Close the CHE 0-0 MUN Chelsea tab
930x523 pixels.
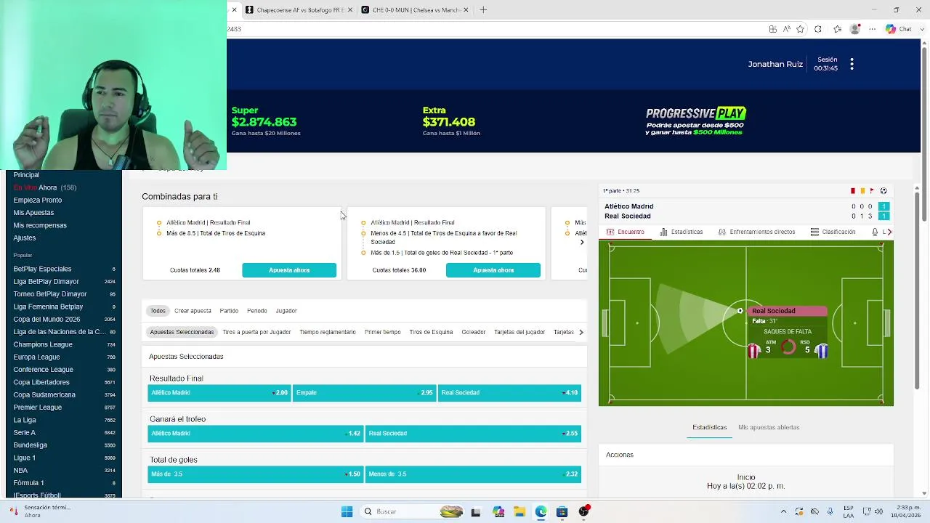click(x=466, y=10)
